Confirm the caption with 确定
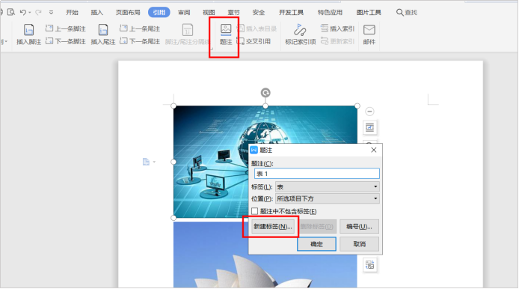The image size is (519, 289). 316,244
